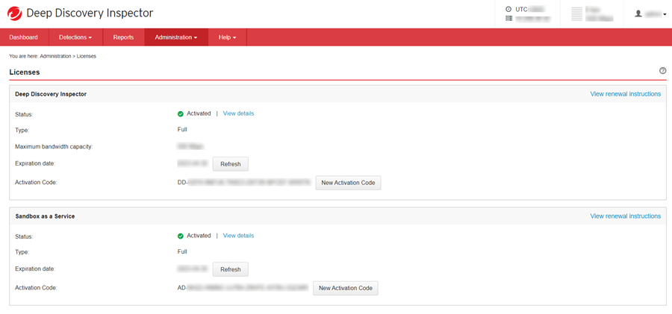Viewport: 672px width, 314px height.
Task: Click the UTC clock icon
Action: pos(508,10)
